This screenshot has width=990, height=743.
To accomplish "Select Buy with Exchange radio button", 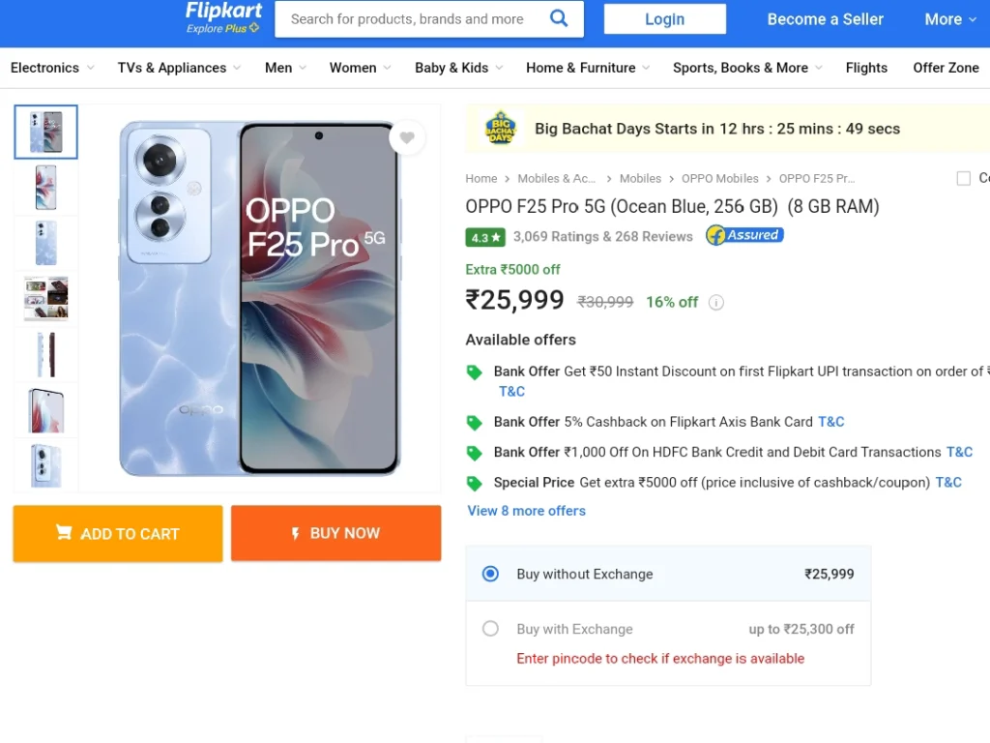I will tap(490, 629).
